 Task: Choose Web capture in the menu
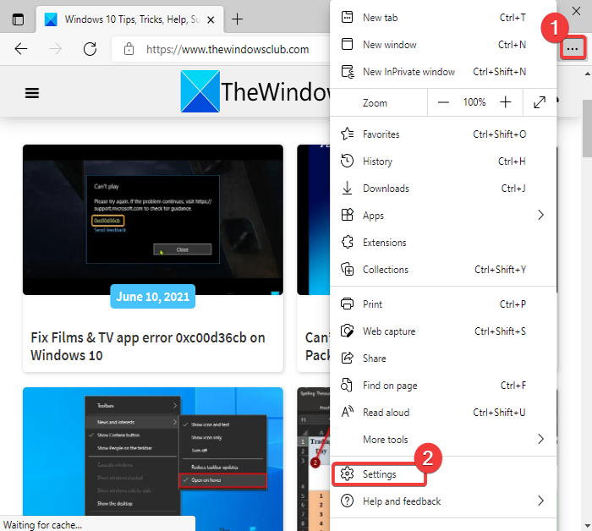pos(388,331)
